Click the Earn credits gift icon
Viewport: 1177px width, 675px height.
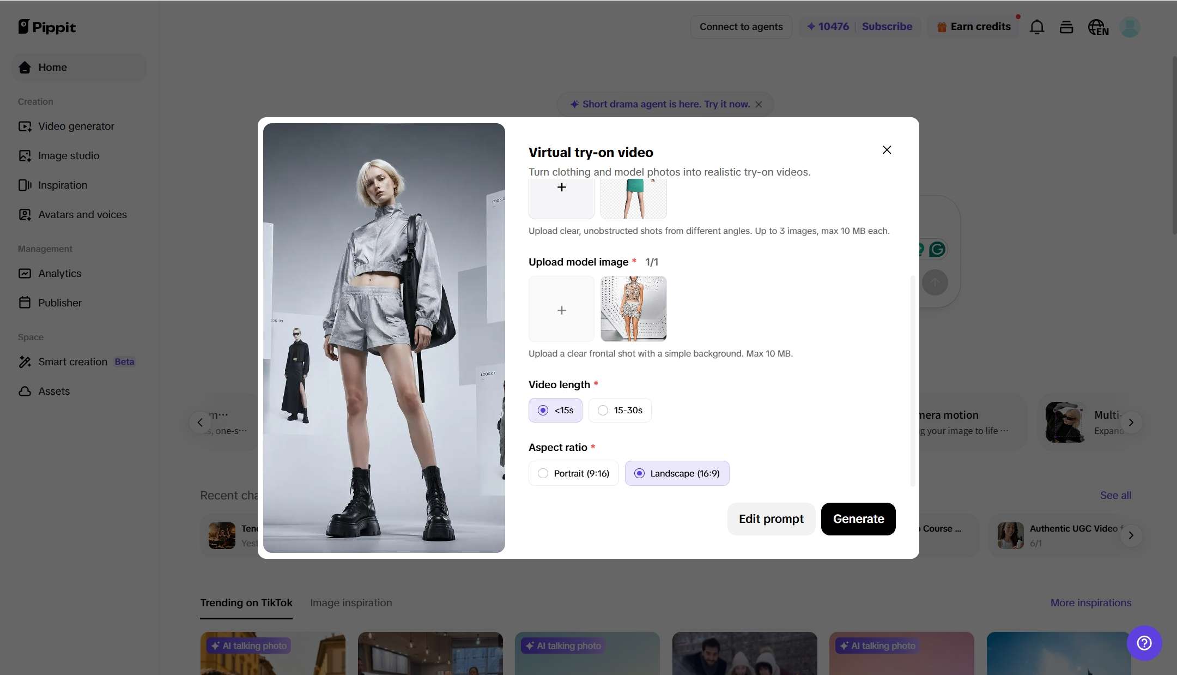(941, 27)
